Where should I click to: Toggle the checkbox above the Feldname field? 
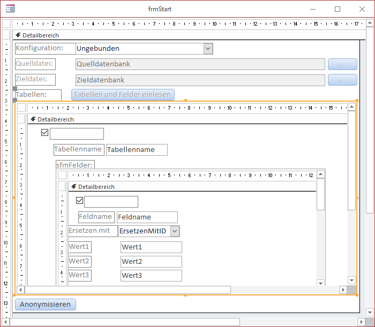pyautogui.click(x=80, y=201)
